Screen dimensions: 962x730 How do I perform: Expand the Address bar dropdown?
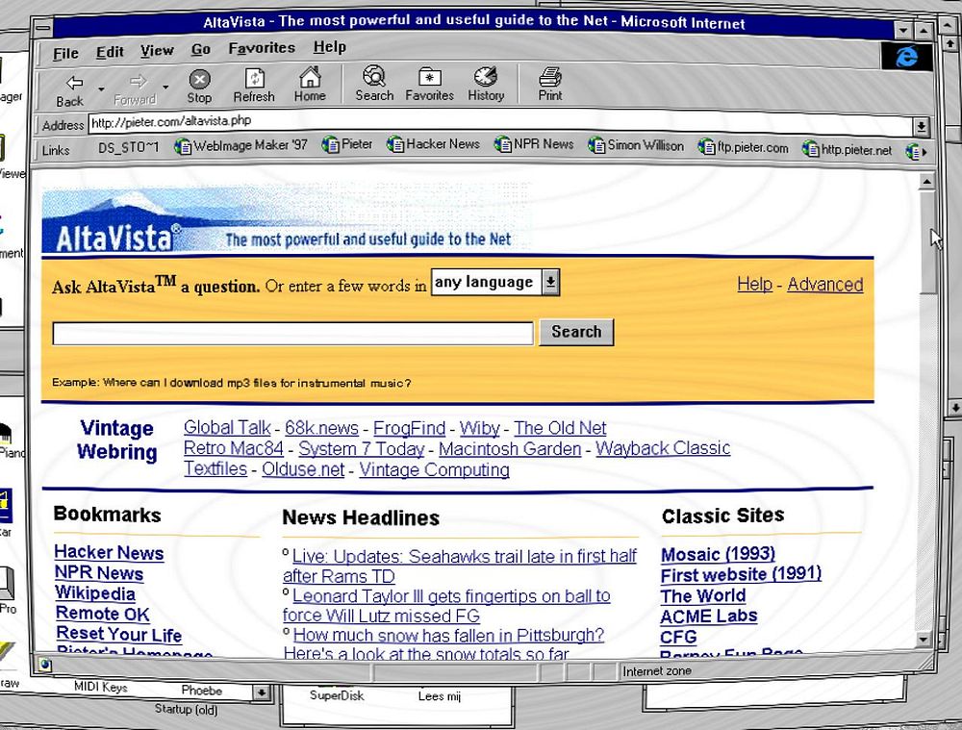point(921,127)
